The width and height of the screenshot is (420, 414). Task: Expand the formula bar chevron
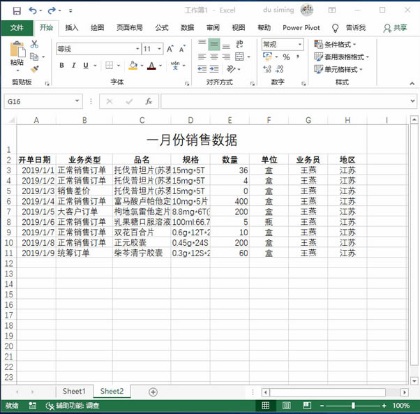point(412,101)
